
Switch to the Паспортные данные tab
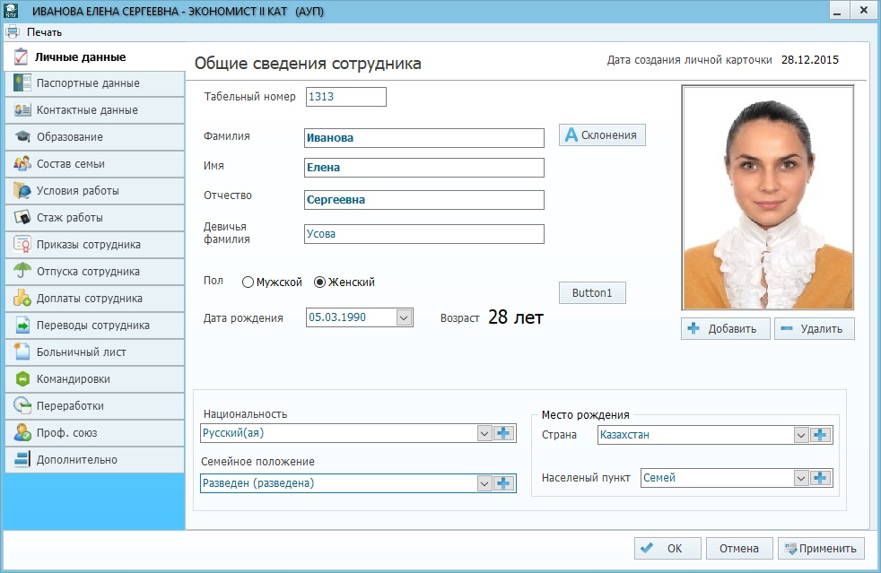[88, 83]
